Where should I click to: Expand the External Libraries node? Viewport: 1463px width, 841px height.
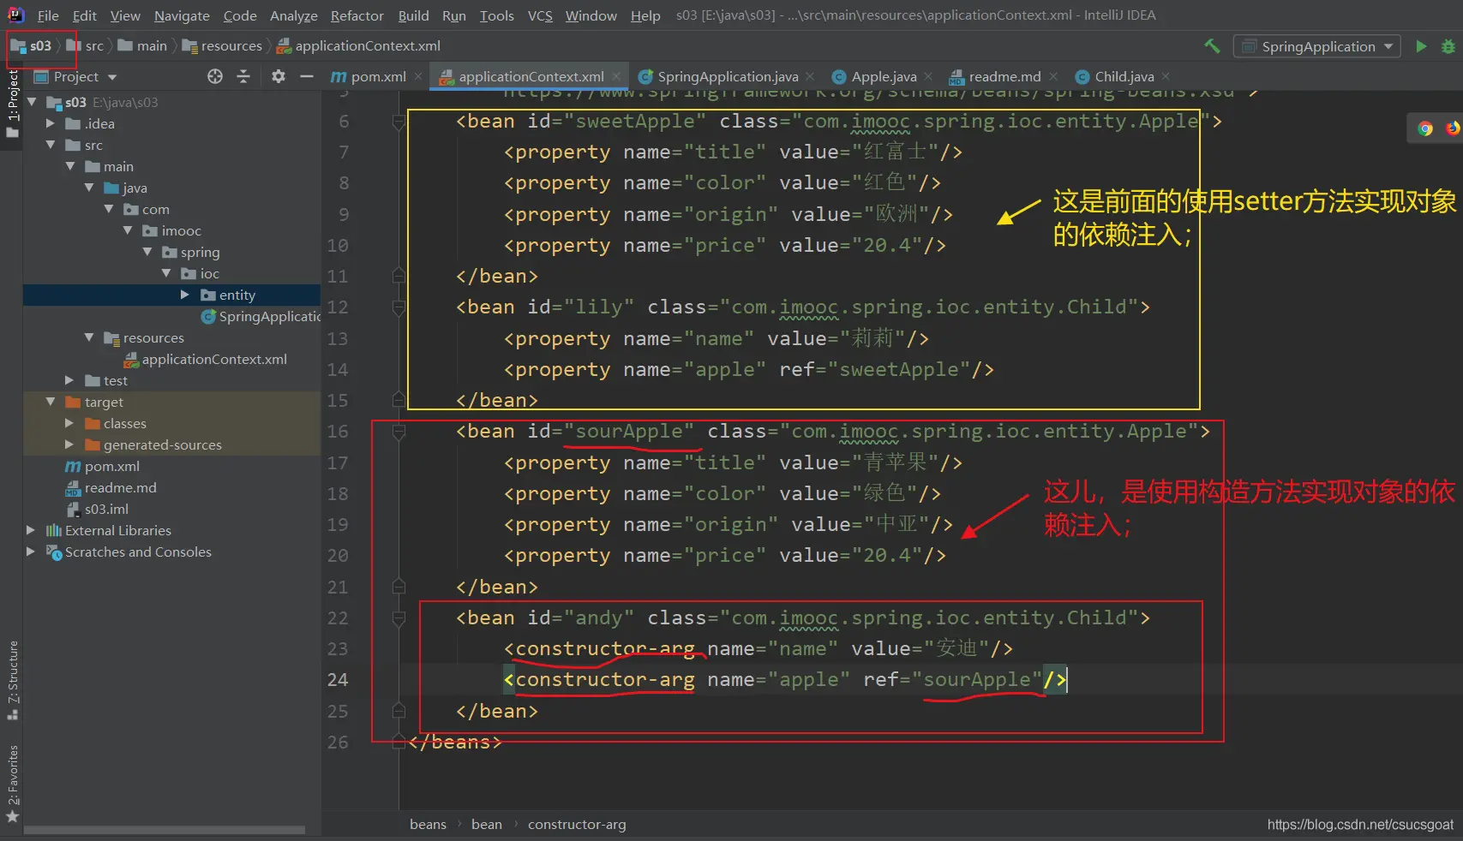click(31, 530)
